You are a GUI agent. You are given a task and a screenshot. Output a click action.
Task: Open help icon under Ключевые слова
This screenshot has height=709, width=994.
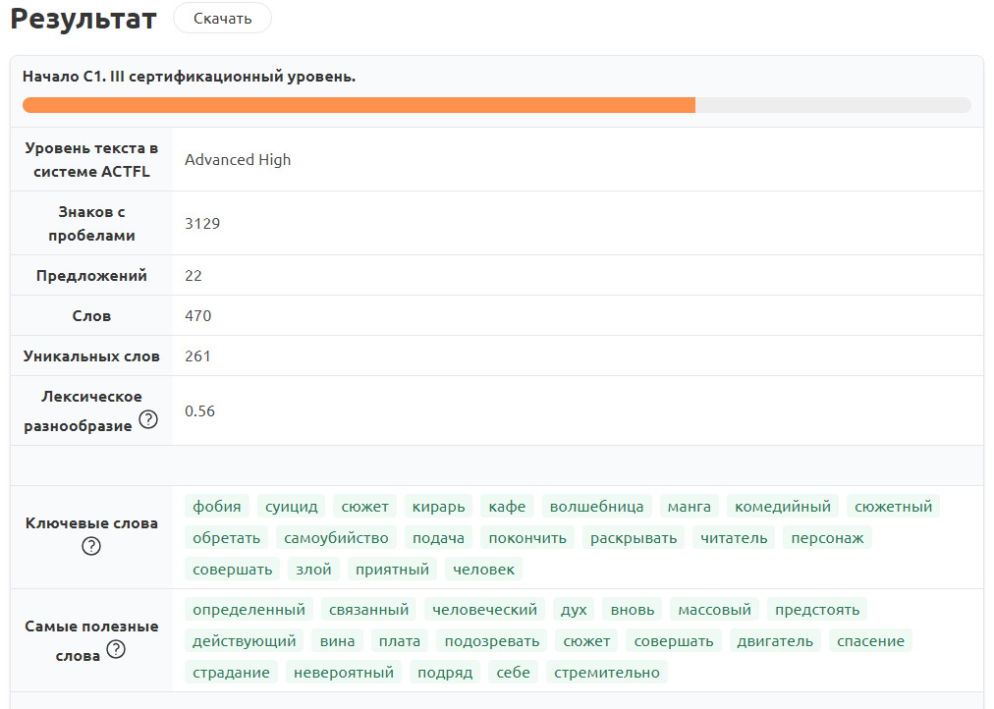click(x=91, y=547)
